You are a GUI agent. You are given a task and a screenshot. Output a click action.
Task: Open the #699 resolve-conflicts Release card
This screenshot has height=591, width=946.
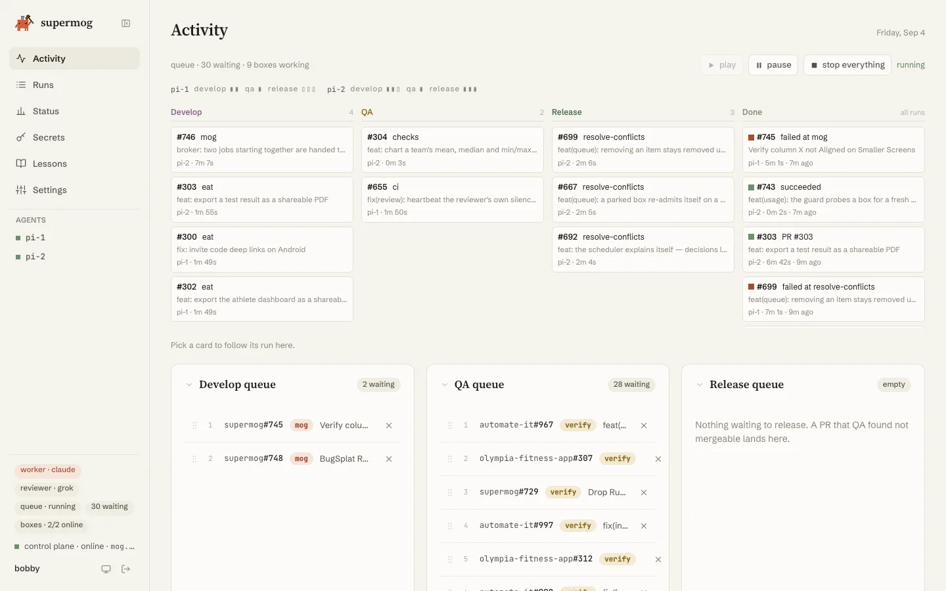click(x=643, y=150)
